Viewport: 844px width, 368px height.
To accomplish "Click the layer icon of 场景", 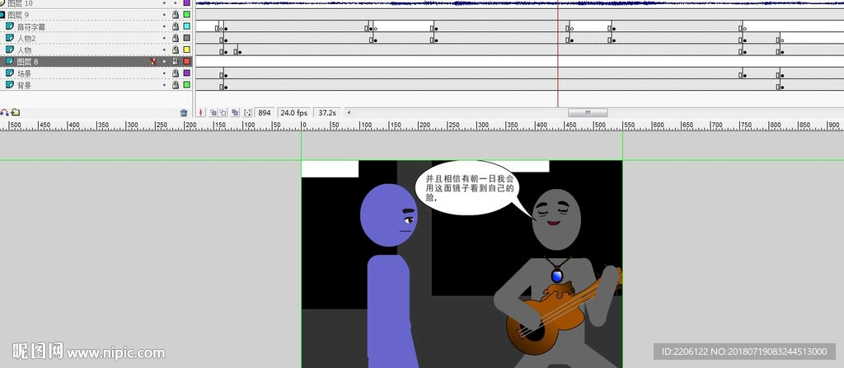I will 9,73.
